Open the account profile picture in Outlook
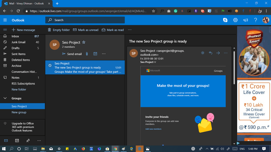The image size is (271, 152). tap(266, 20)
